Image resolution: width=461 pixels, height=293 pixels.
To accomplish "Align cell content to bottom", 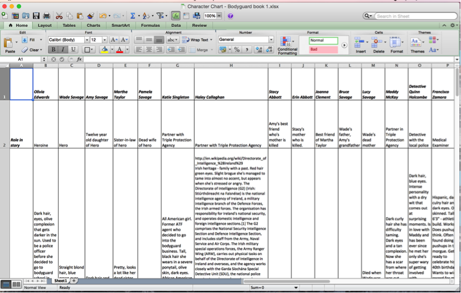I will point(159,40).
